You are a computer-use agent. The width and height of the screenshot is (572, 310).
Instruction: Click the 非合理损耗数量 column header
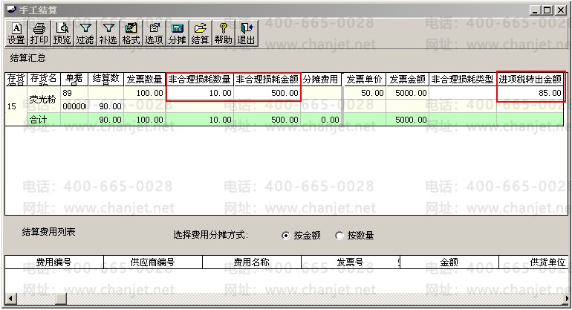point(200,80)
